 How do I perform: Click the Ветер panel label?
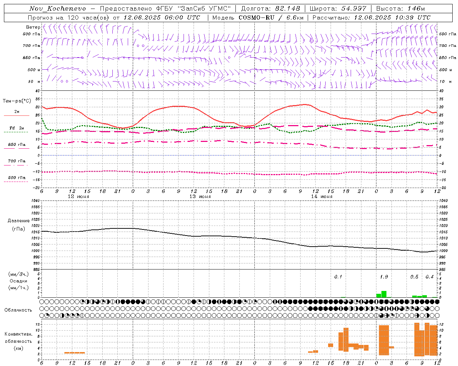click(x=33, y=27)
